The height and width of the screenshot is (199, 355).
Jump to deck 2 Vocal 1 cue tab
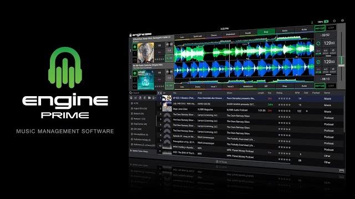(x=214, y=87)
